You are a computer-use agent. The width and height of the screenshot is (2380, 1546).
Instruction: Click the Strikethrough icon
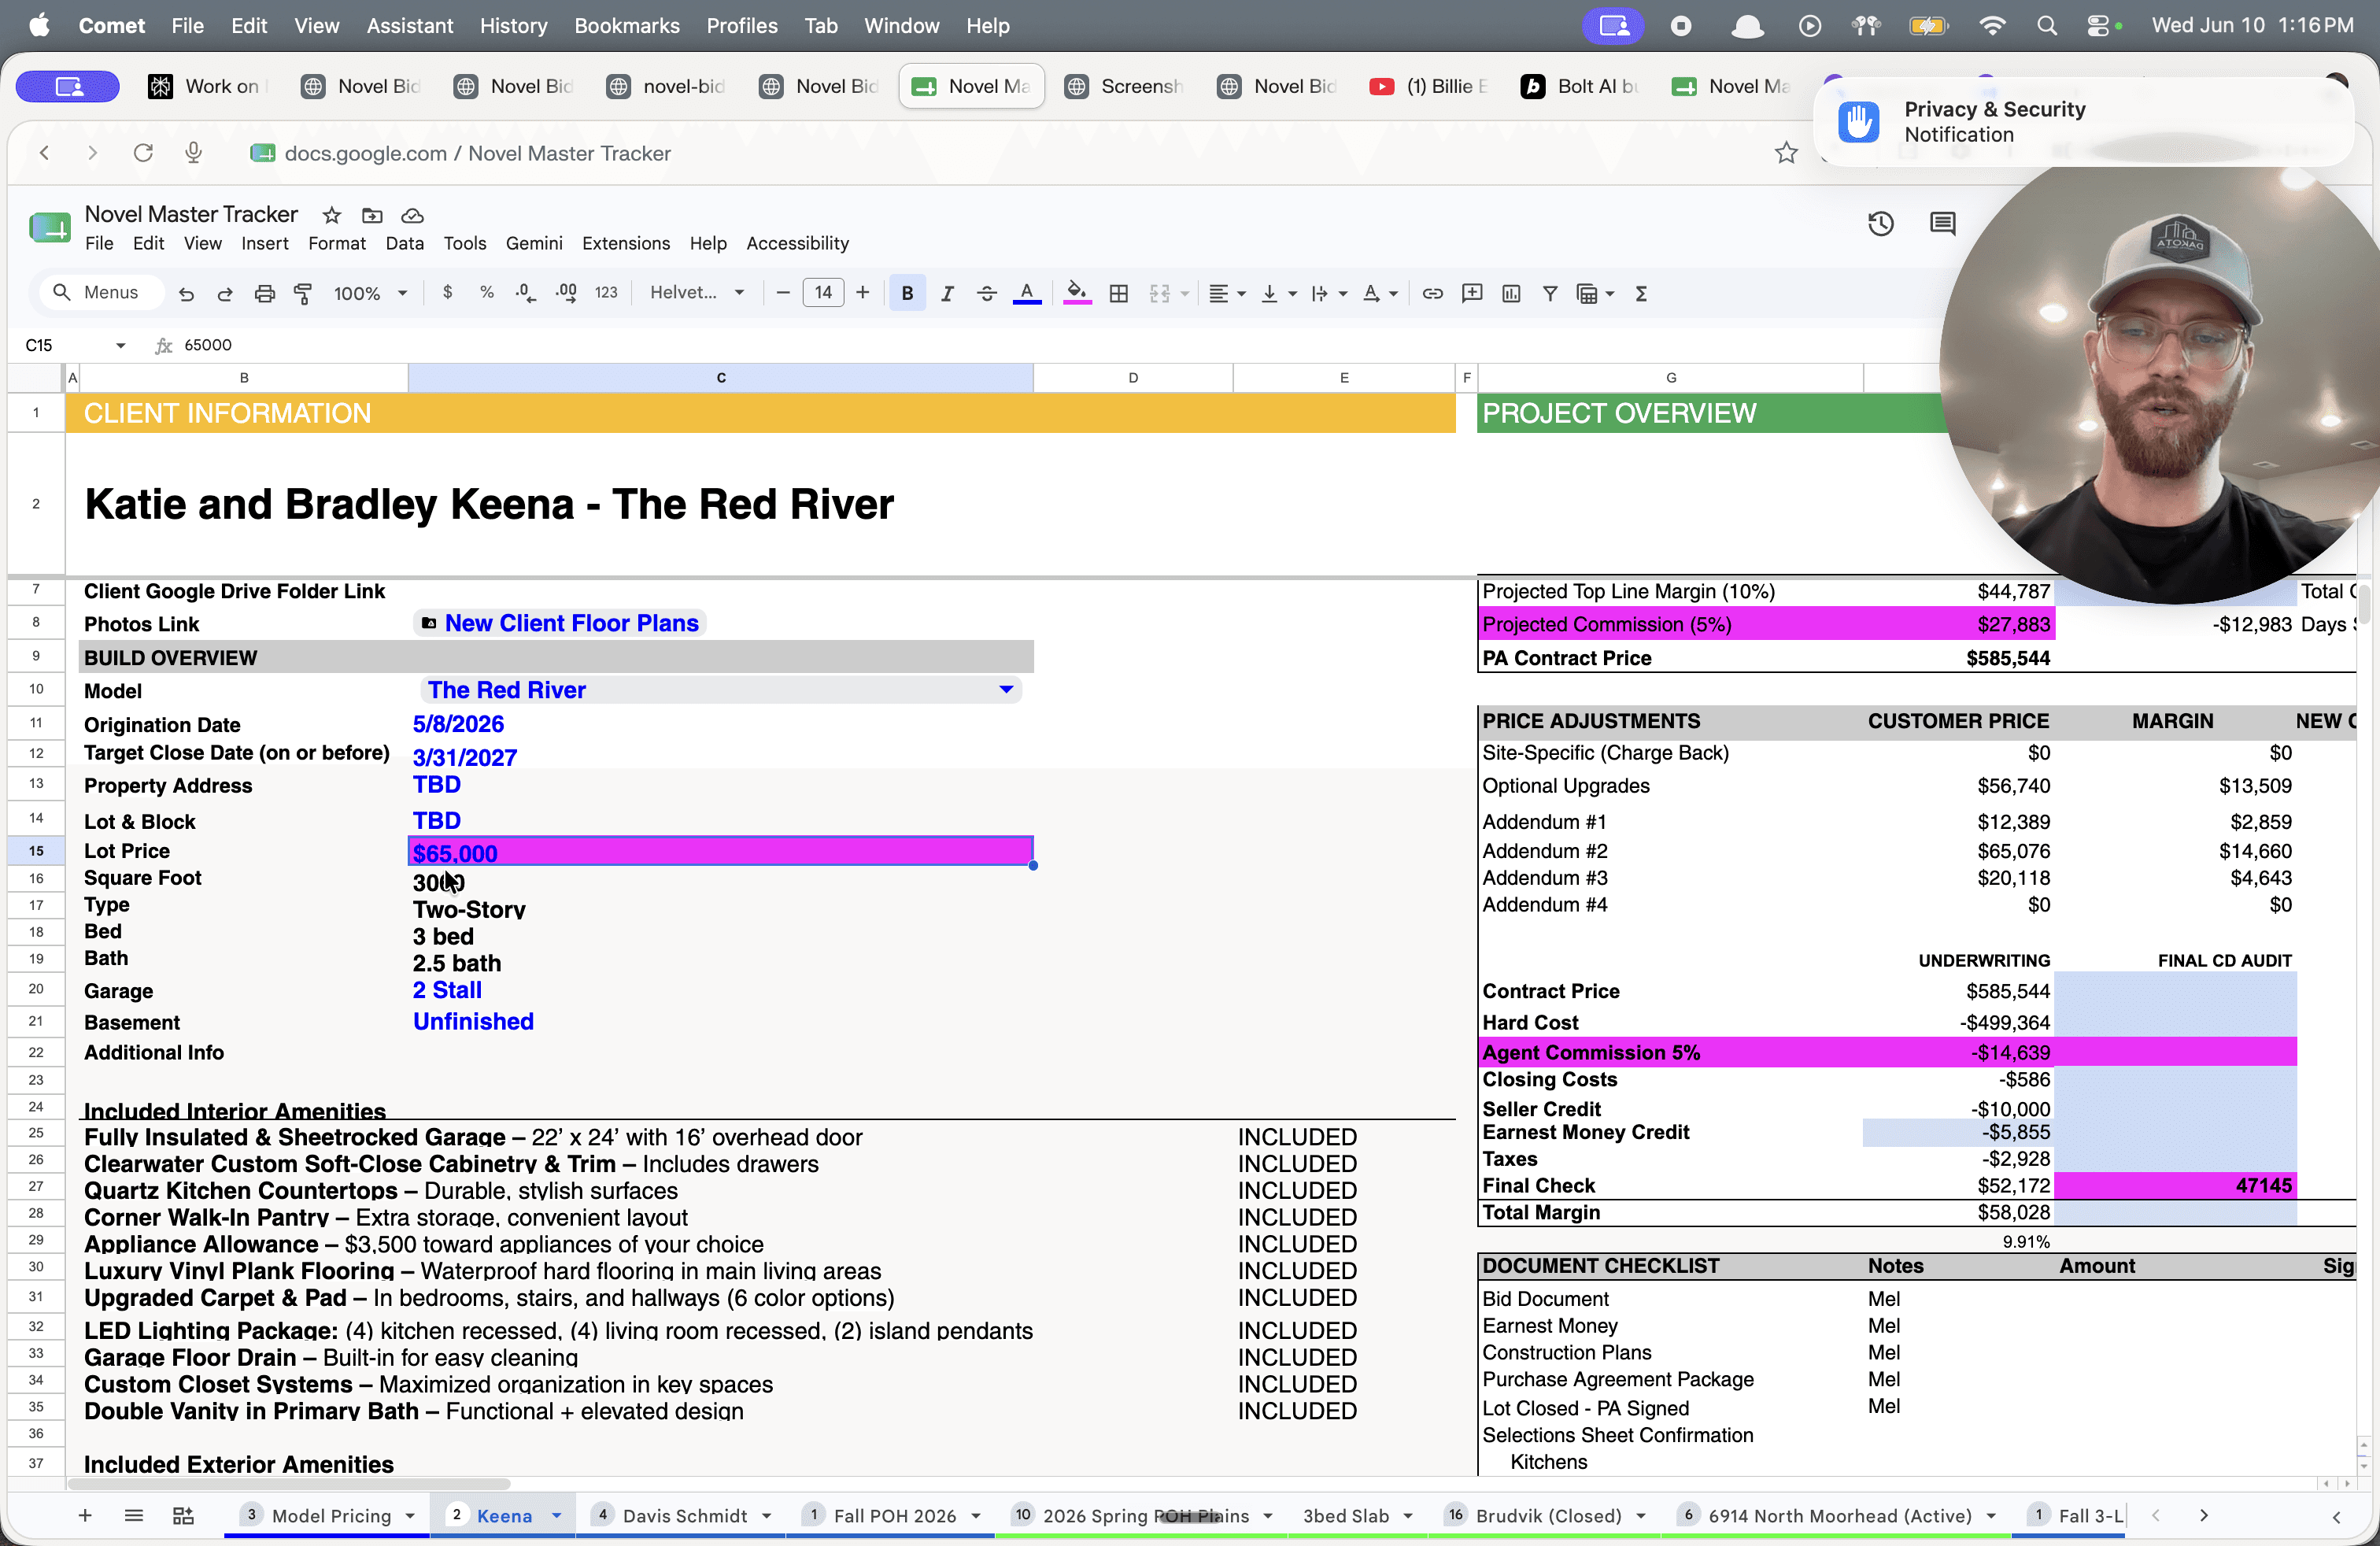pos(986,293)
